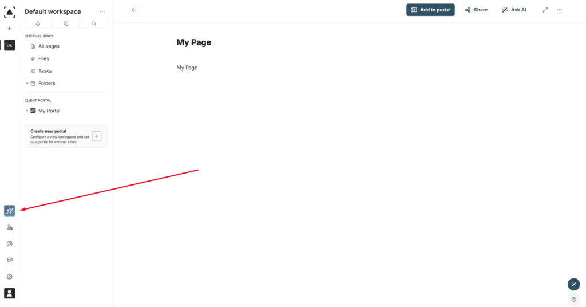The height and width of the screenshot is (307, 586).
Task: Click the user profile avatar icon
Action: click(x=9, y=293)
